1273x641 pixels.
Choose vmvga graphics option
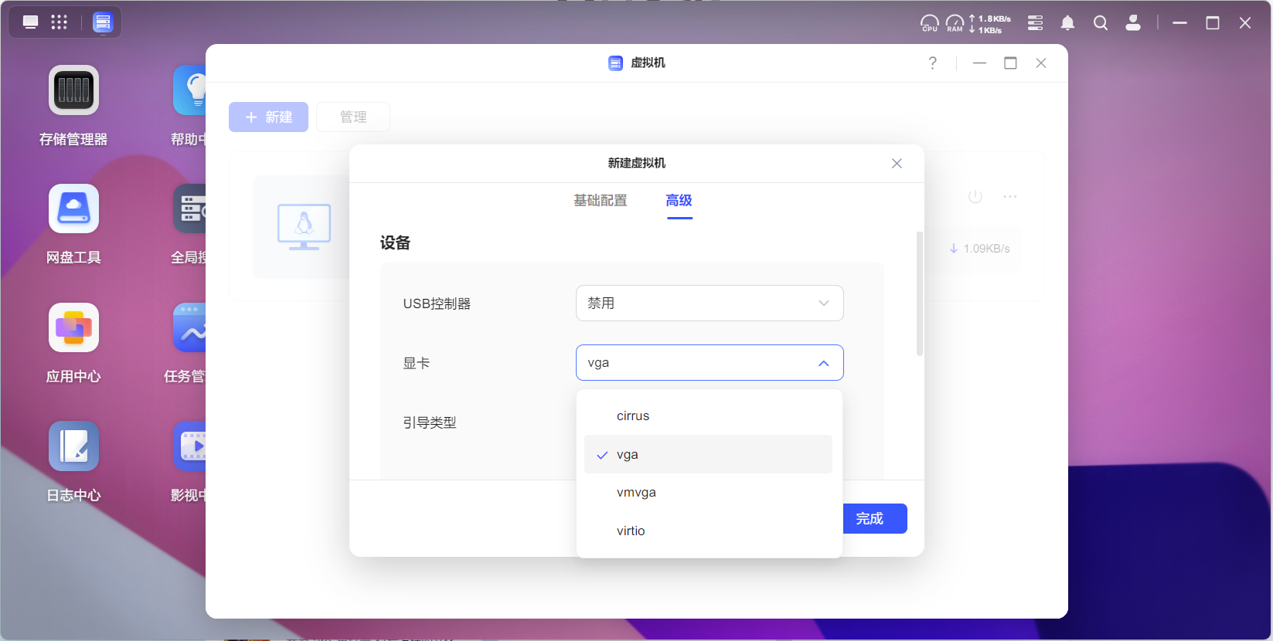[708, 493]
